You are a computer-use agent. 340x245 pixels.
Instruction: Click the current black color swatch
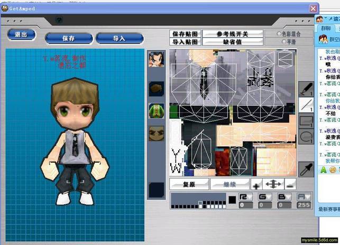click(x=232, y=200)
